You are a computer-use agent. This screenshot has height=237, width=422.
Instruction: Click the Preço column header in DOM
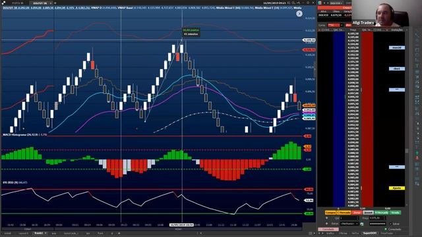tap(353, 30)
